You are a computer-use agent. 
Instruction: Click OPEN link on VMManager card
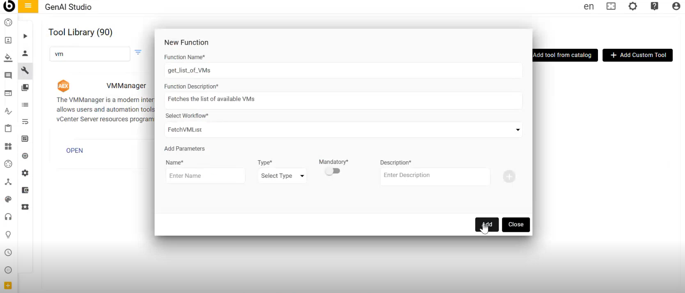[x=74, y=150]
